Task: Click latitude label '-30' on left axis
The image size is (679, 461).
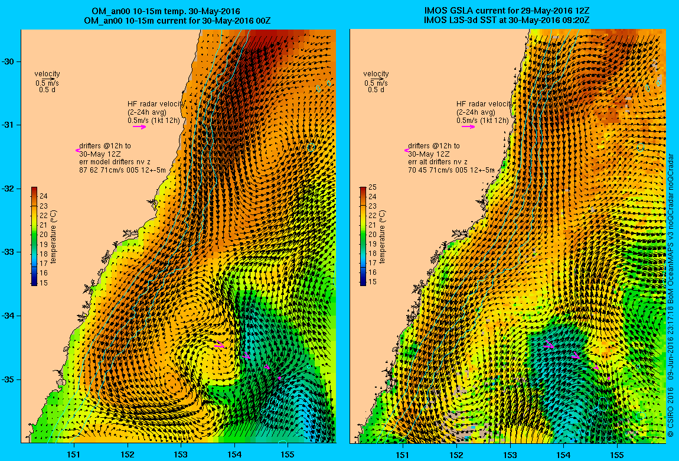Action: (x=8, y=61)
